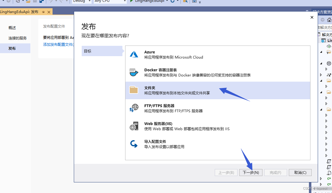Select the 目标 step in the wizard
Screen dimensions: 332x193
point(102,51)
